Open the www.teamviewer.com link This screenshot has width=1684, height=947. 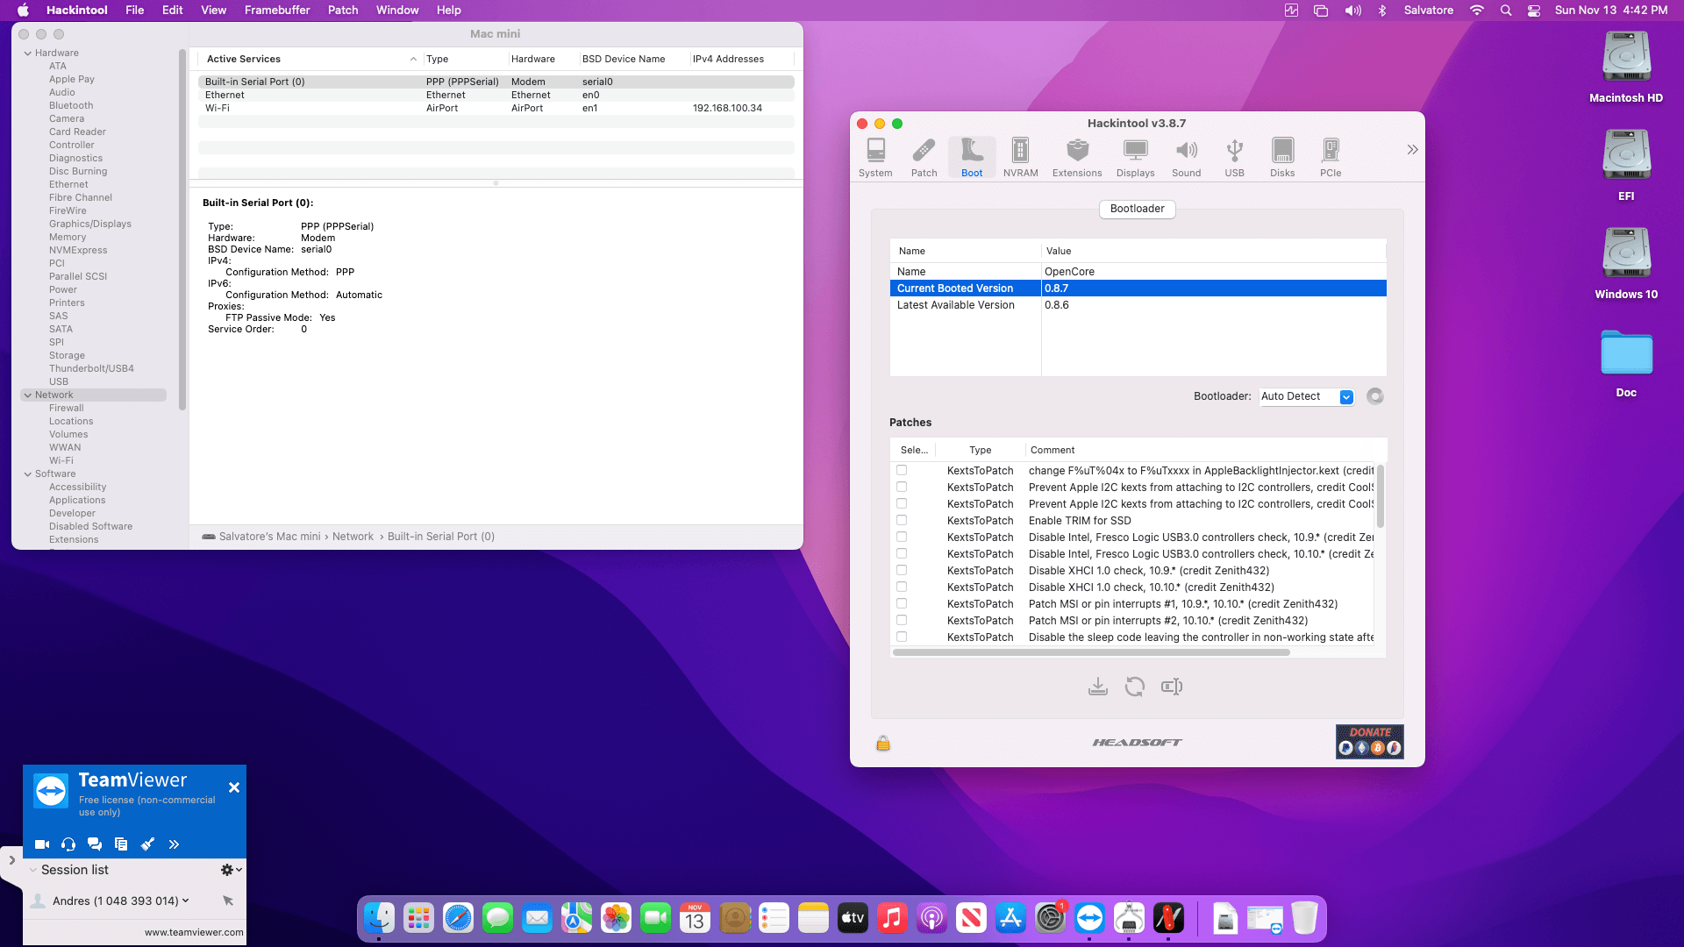coord(194,932)
